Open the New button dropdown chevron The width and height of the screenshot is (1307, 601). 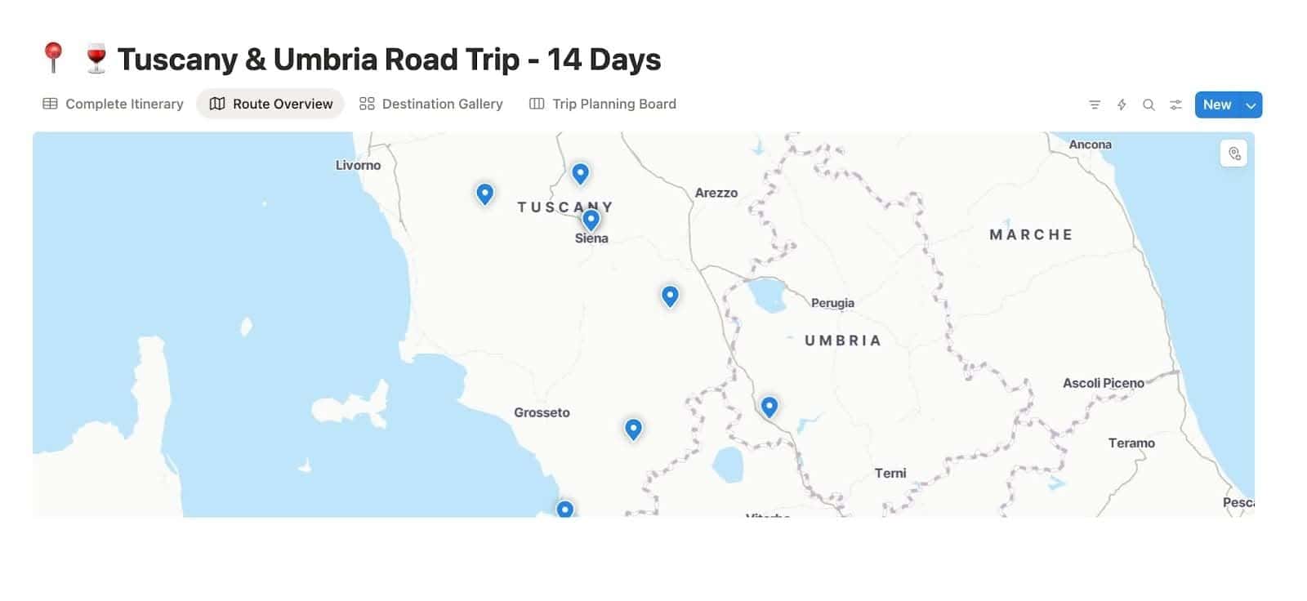click(x=1250, y=105)
